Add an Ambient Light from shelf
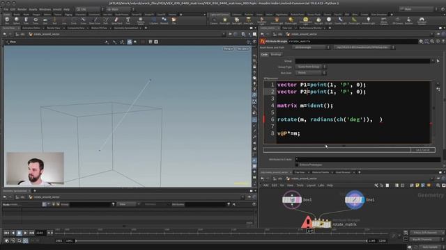The height and width of the screenshot is (250, 446). (369, 20)
